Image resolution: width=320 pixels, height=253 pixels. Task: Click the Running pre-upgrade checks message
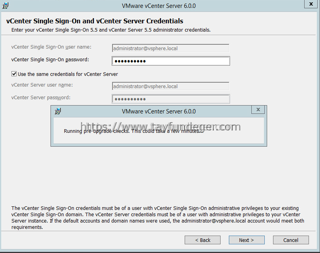[x=134, y=131]
